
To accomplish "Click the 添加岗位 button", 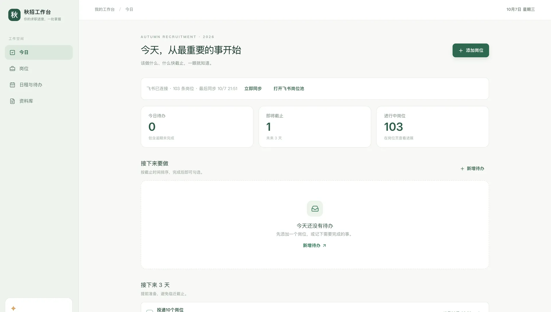I will click(471, 50).
